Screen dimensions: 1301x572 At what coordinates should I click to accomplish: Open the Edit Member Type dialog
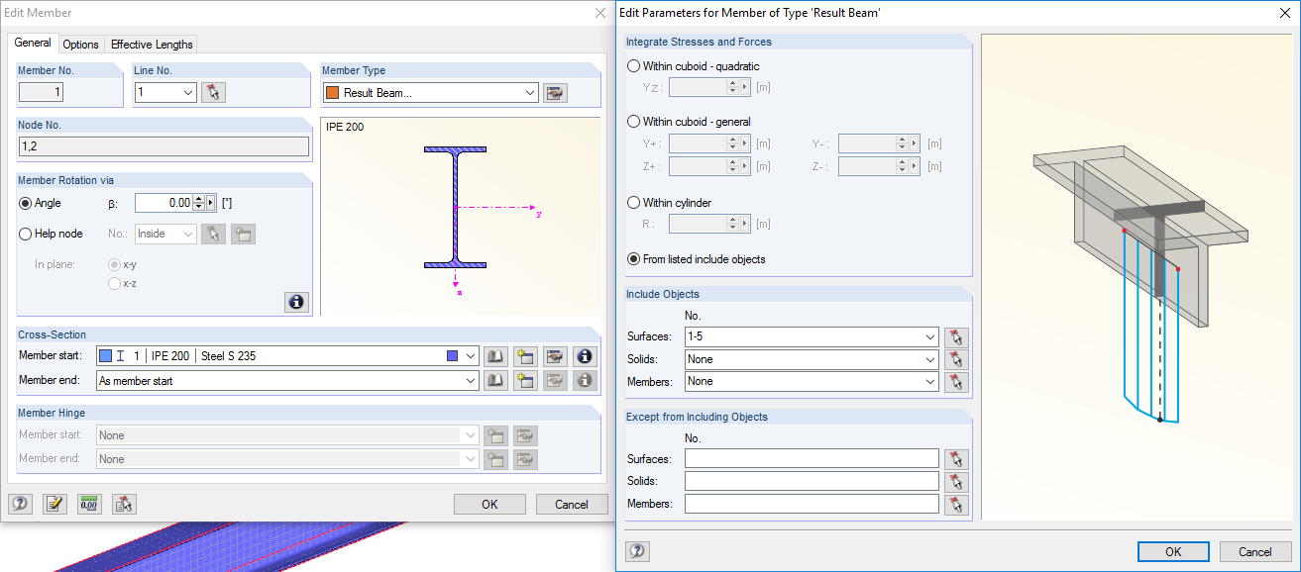tap(554, 92)
